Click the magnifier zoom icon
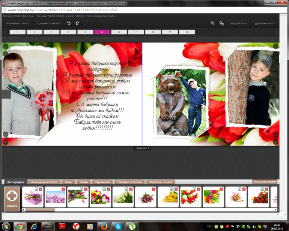The image size is (289, 231). pyautogui.click(x=212, y=23)
